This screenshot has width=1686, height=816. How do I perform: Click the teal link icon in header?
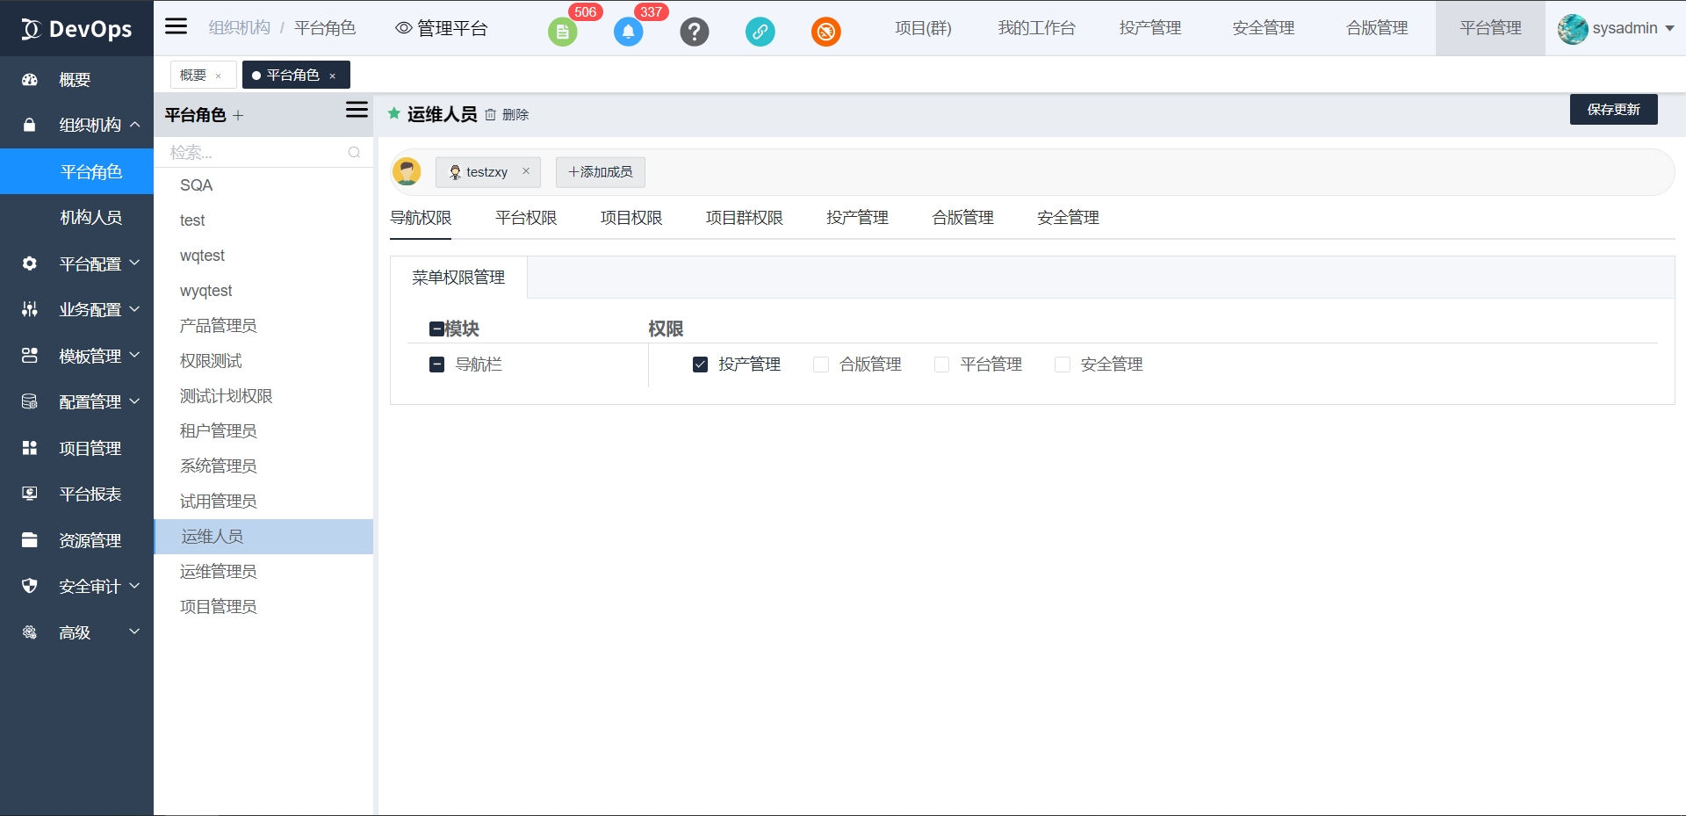click(760, 32)
